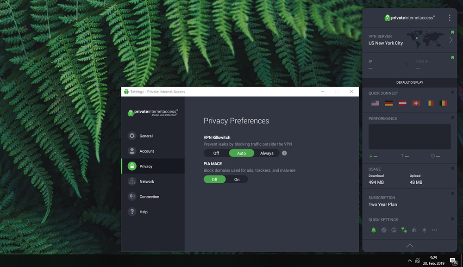Open the General settings page

153,136
